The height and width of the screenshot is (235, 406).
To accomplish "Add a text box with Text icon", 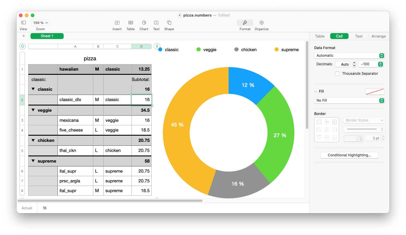I will pyautogui.click(x=156, y=23).
